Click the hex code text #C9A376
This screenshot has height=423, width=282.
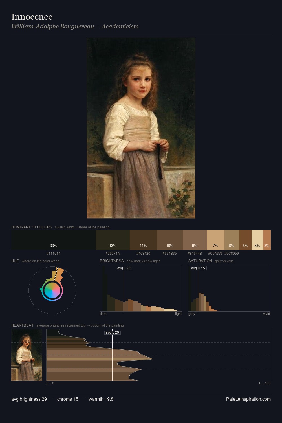pyautogui.click(x=215, y=254)
